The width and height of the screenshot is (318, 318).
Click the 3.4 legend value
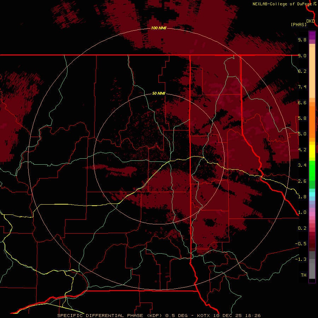(302, 165)
